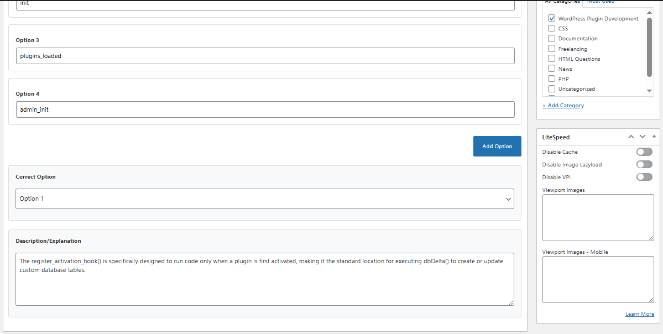Click the Add Option button
This screenshot has height=334, width=663.
pos(497,146)
